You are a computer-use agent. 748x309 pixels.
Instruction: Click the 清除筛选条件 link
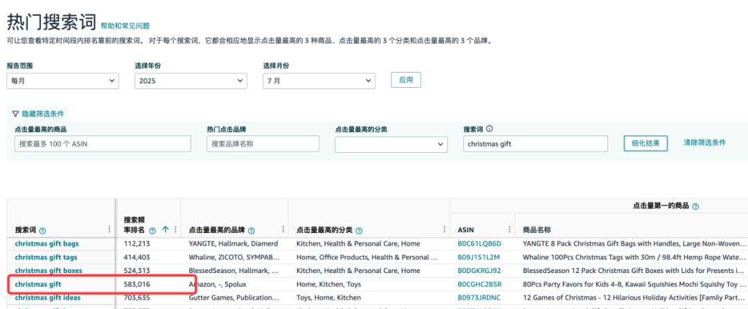coord(704,142)
